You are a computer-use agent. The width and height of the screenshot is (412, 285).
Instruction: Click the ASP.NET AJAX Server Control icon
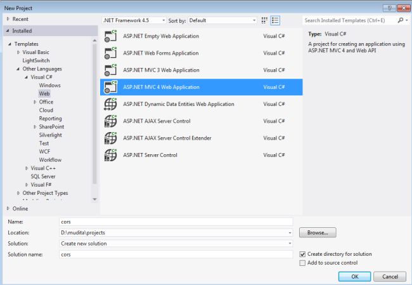pyautogui.click(x=110, y=121)
